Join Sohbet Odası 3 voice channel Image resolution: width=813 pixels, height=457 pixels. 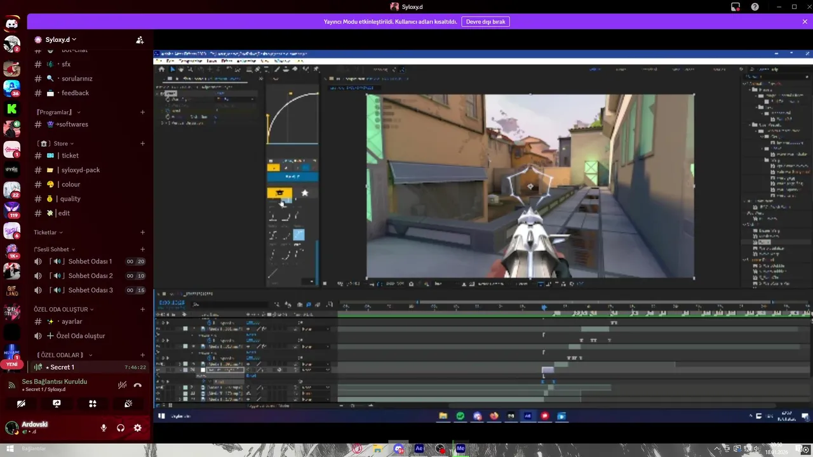click(x=90, y=290)
